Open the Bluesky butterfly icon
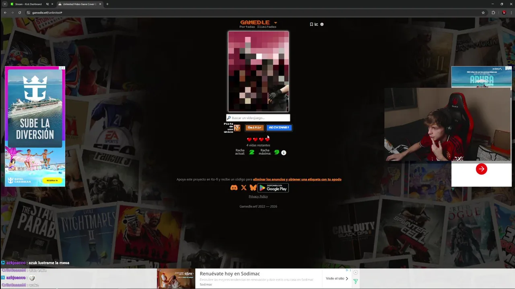Screen dimensions: 515x289 tap(253, 188)
